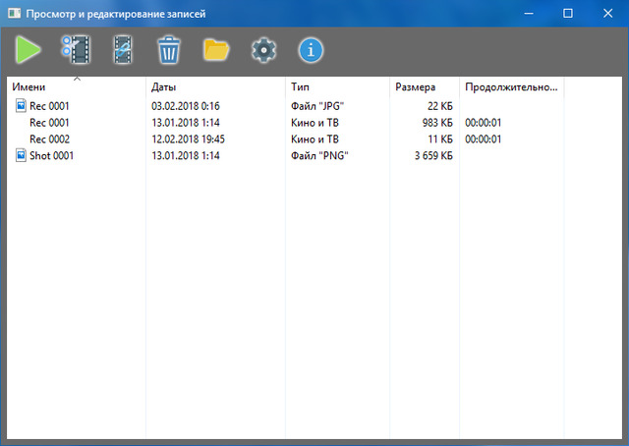
Task: Show info with the blue information icon
Action: click(311, 49)
